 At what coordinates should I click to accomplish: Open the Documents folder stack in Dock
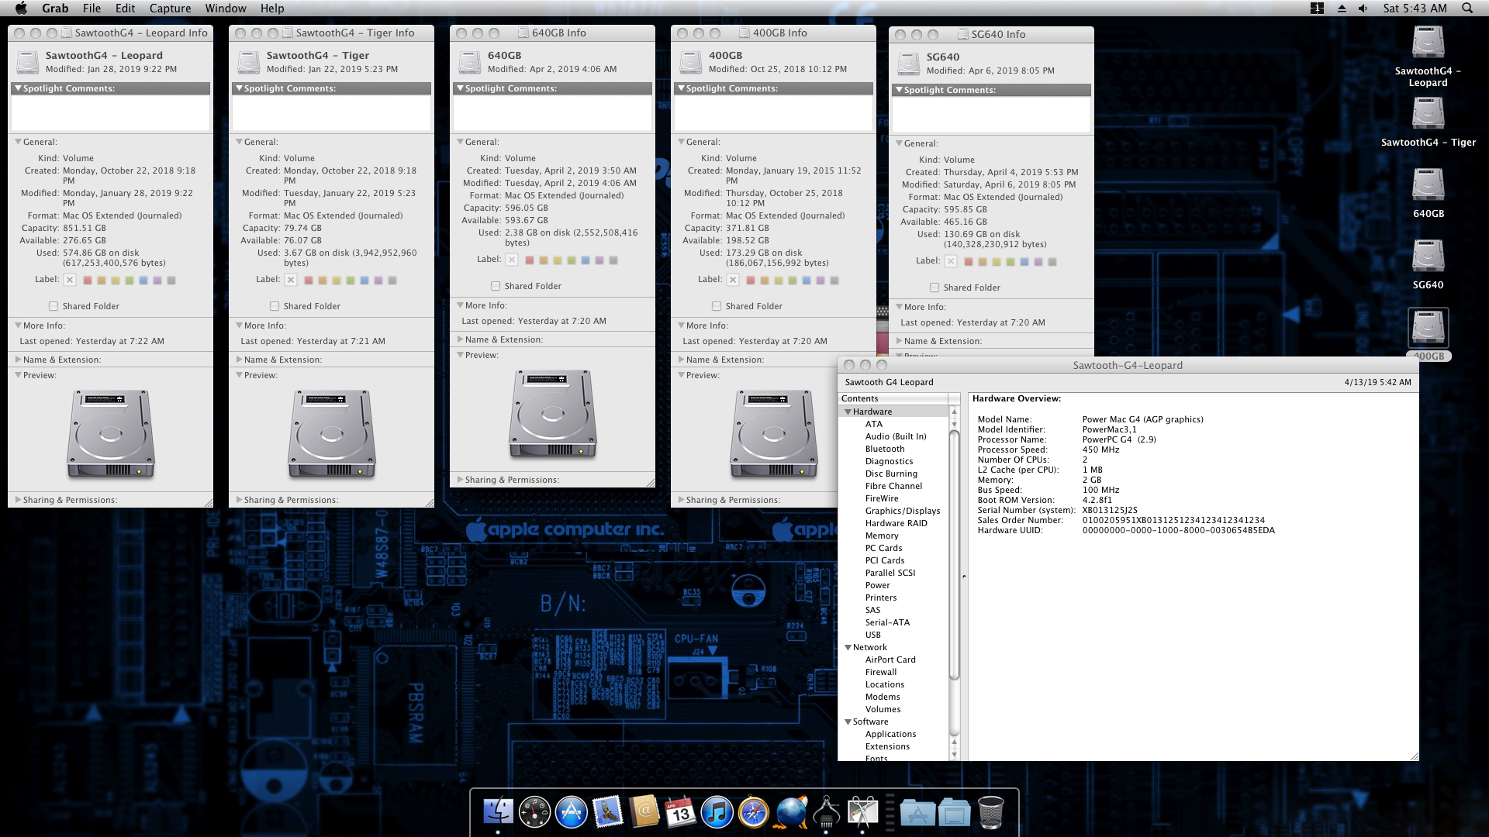coord(955,813)
